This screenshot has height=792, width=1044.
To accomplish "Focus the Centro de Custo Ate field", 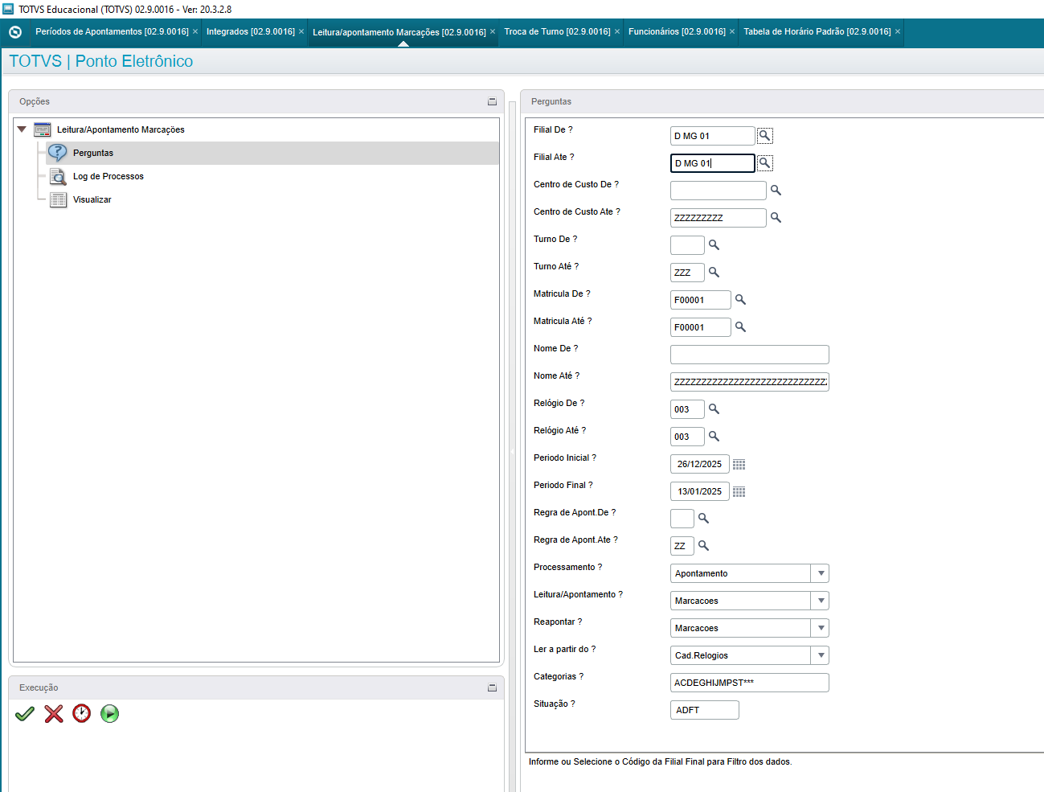I will click(x=719, y=218).
